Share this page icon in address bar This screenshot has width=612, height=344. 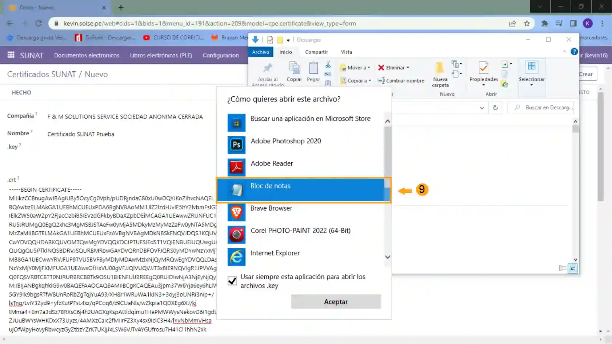click(x=512, y=23)
